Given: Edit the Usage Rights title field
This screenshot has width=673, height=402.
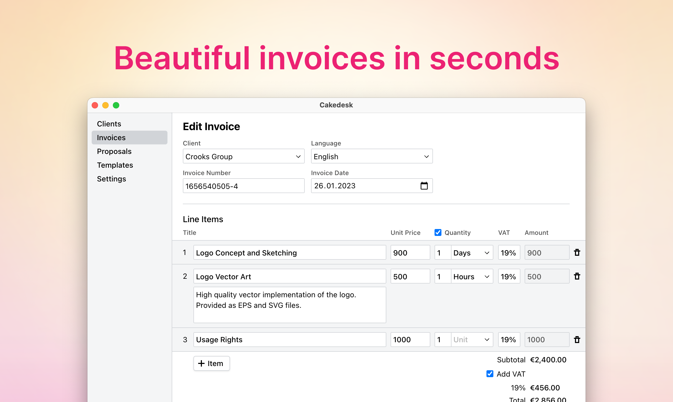Looking at the screenshot, I should pyautogui.click(x=290, y=339).
